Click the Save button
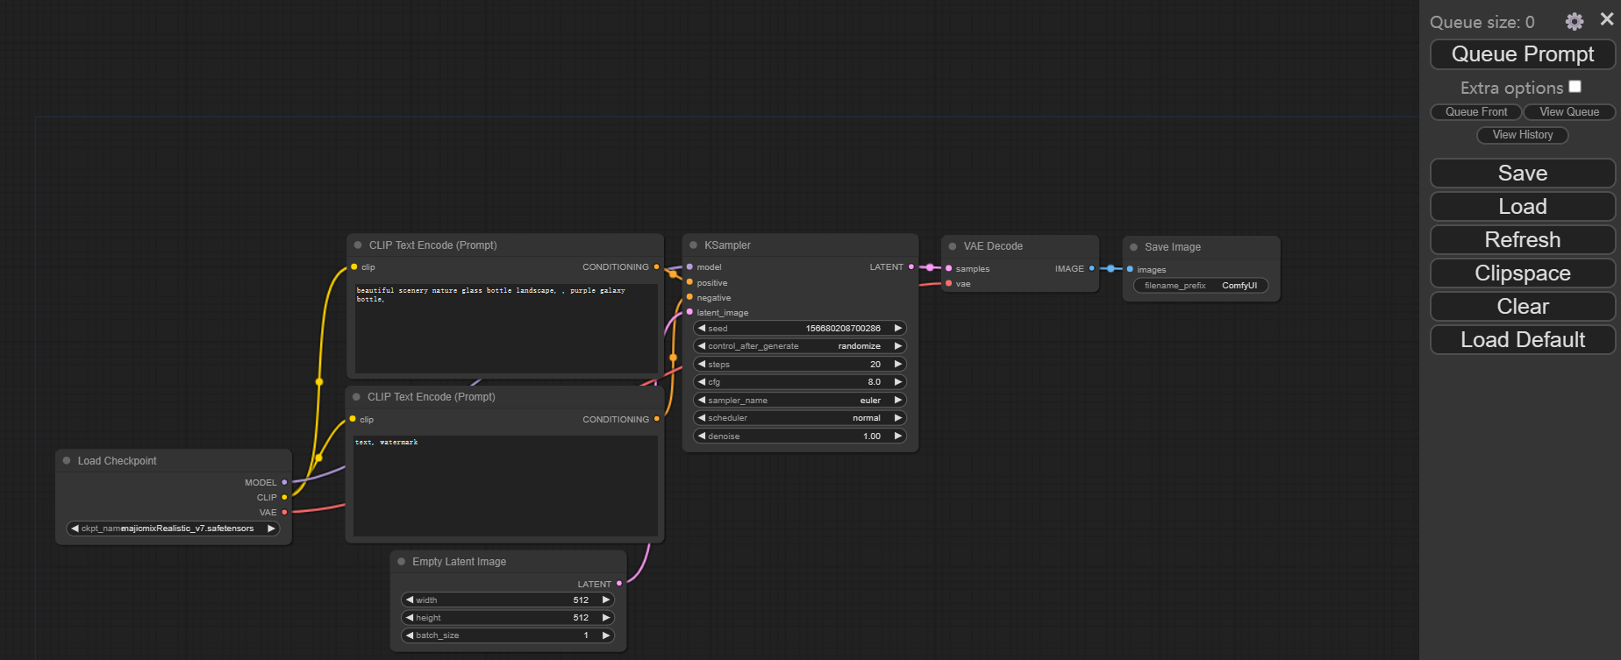Screen dimensions: 1621x660 pyautogui.click(x=1523, y=174)
